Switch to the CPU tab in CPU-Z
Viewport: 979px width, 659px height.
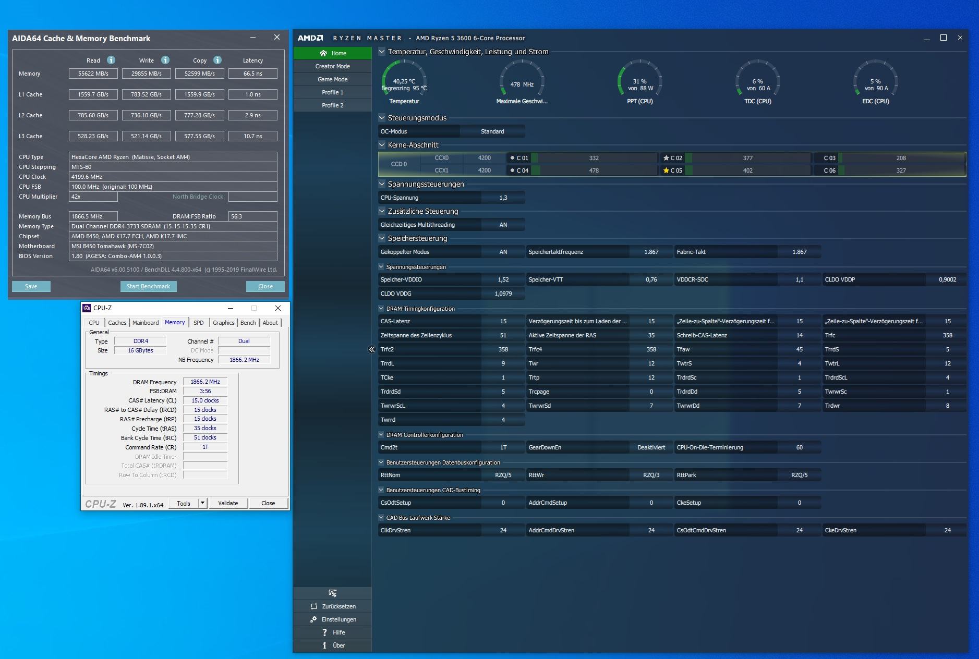pyautogui.click(x=94, y=323)
